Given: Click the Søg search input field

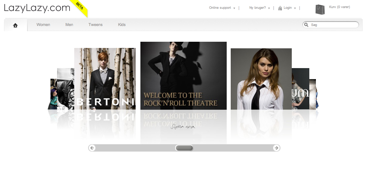Looking at the screenshot, I should pos(331,25).
